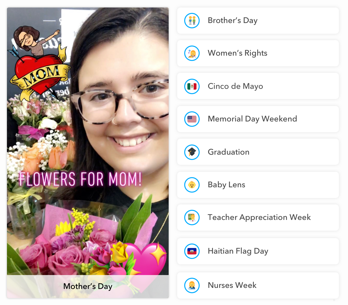The image size is (348, 305).
Task: Open the Graduation label
Action: coord(229,152)
